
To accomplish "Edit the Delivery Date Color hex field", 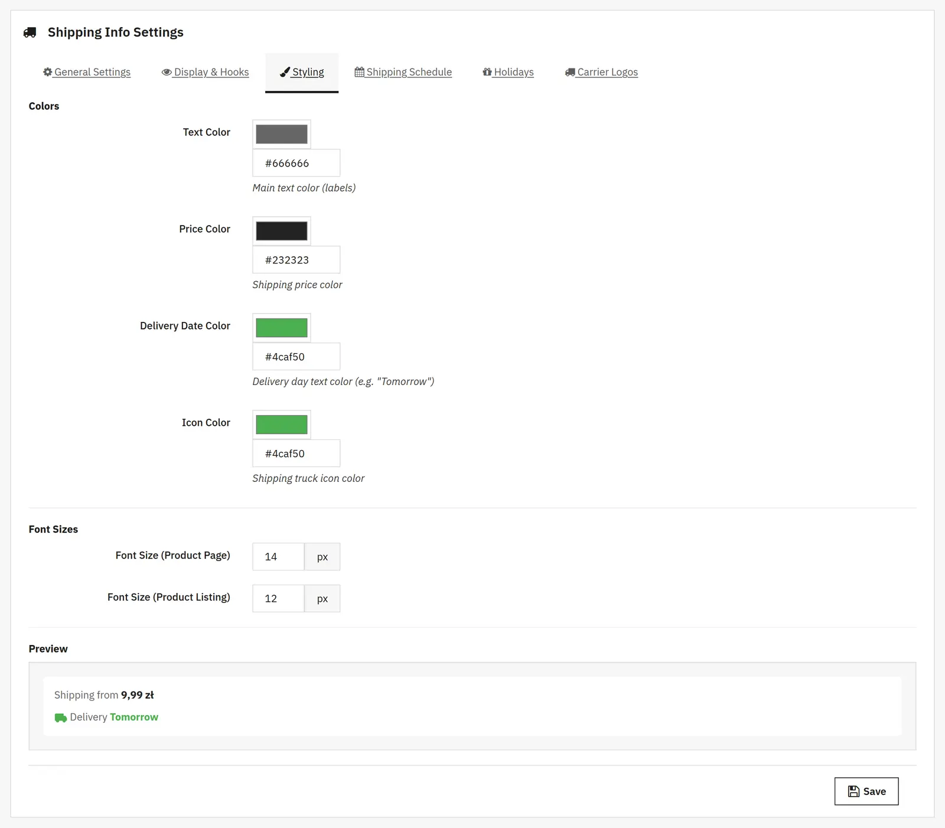I will (296, 357).
